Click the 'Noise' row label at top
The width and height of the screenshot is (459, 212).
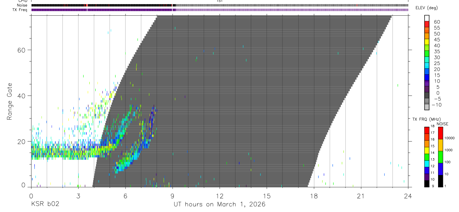pos(22,6)
